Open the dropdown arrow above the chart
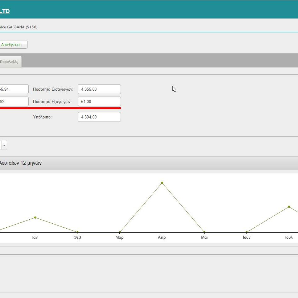This screenshot has width=298, height=298. click(x=4, y=145)
